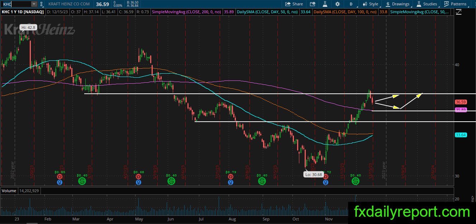Select the truncated SimpleMovingAvg (CLOSE, 50 label
The width and height of the screenshot is (476, 224).
[420, 12]
